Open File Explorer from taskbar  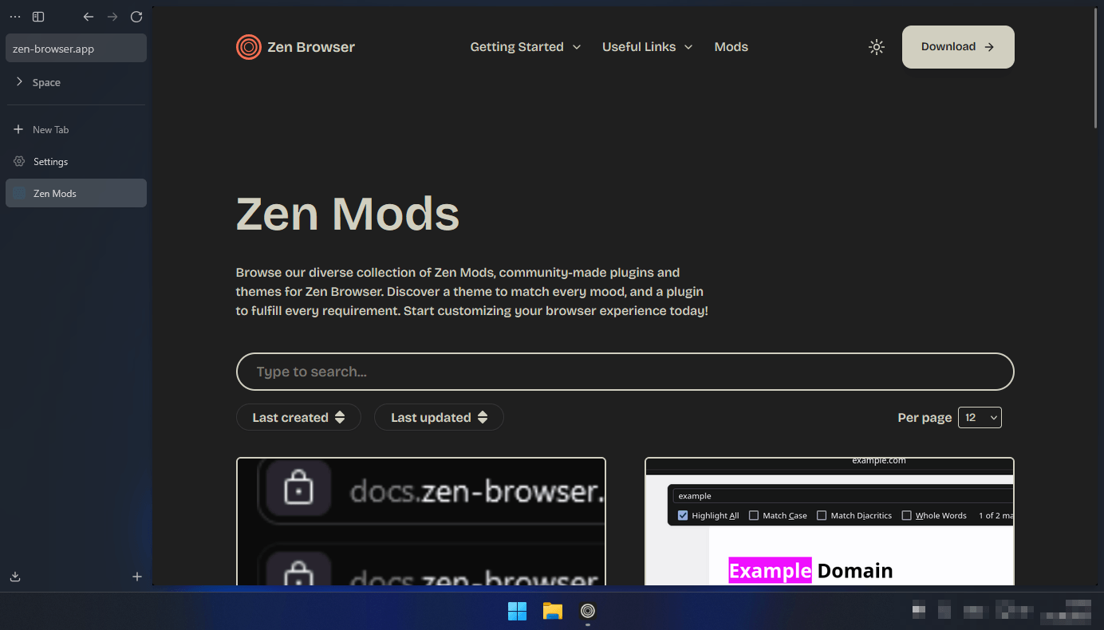[x=553, y=611]
